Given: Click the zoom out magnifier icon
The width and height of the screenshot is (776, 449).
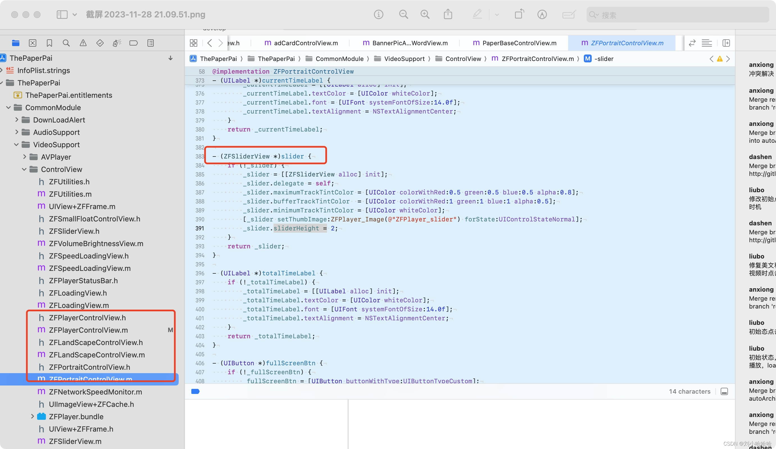Looking at the screenshot, I should pos(403,15).
